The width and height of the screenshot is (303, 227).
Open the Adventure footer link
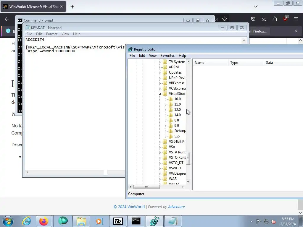pos(176,207)
